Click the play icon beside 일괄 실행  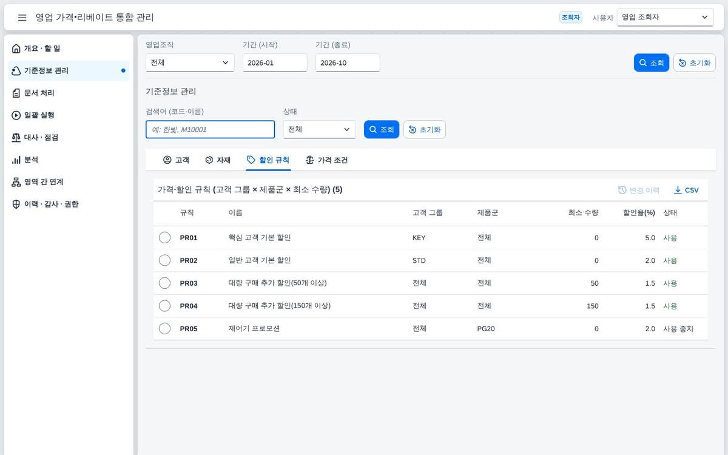(x=16, y=115)
